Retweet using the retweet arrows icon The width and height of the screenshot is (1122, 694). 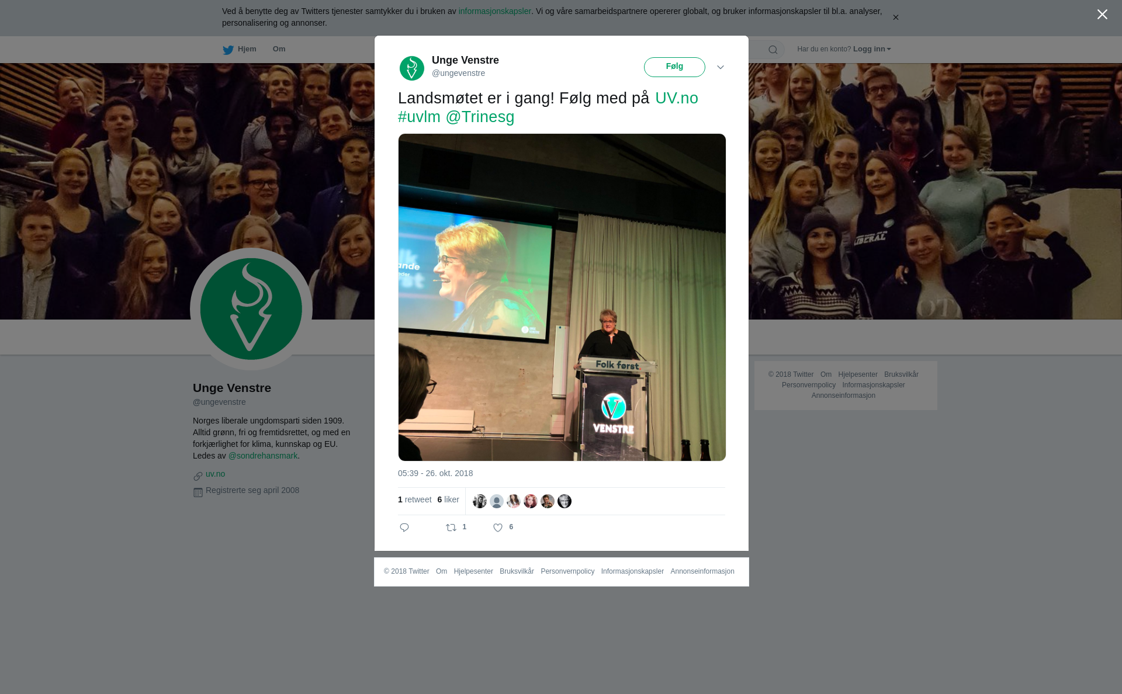(451, 528)
